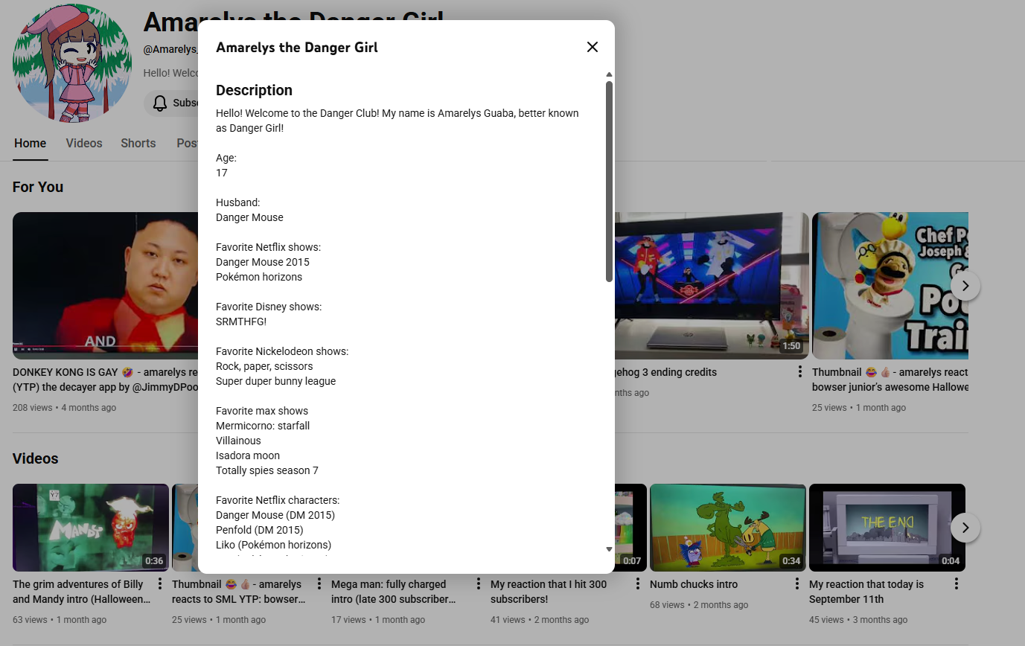Open three-dot menu for September 11th reaction video

point(957,583)
